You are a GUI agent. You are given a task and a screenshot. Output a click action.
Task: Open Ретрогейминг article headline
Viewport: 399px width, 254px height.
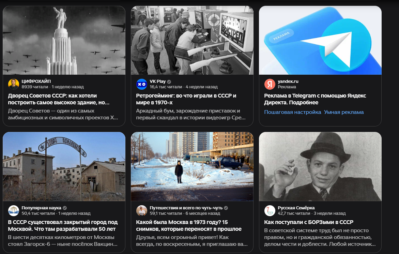(x=186, y=99)
